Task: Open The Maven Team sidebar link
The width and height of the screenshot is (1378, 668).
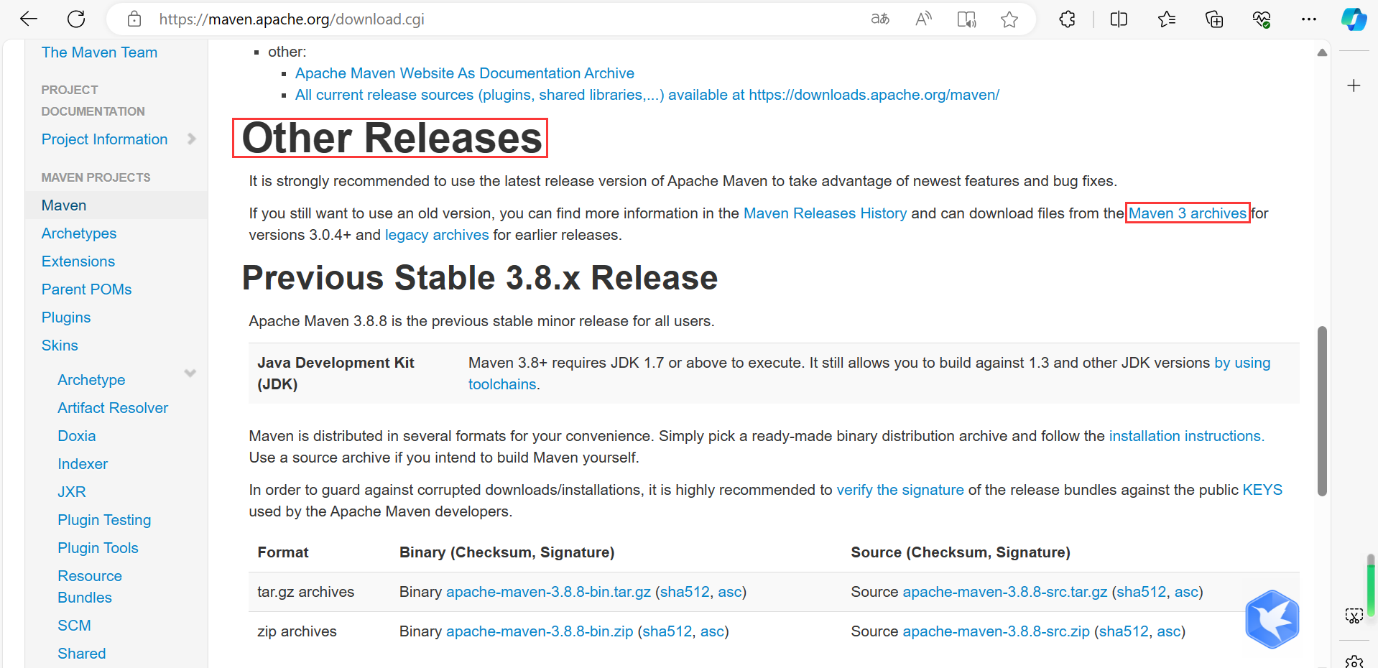Action: [x=99, y=52]
